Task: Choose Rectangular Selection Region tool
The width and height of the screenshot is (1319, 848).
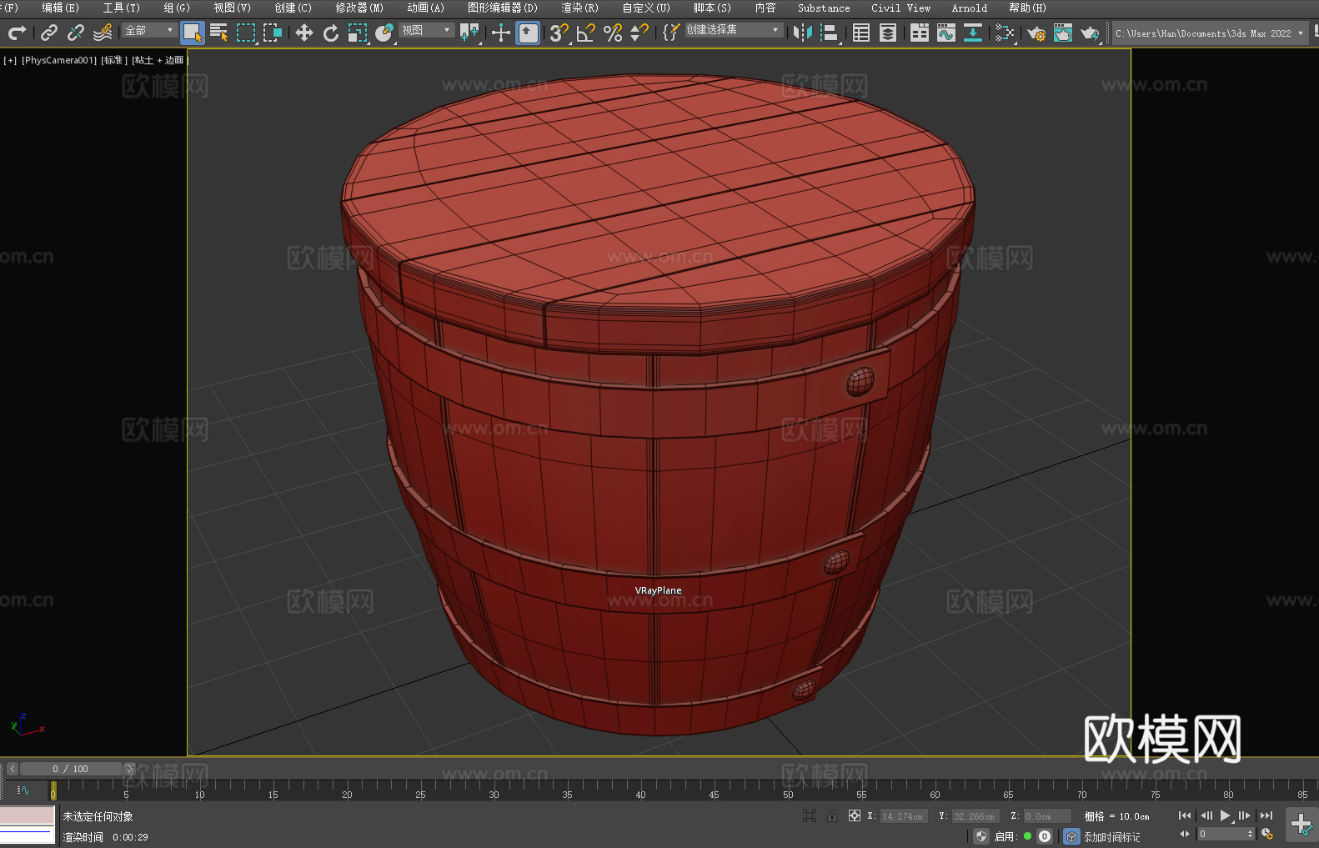Action: (246, 33)
